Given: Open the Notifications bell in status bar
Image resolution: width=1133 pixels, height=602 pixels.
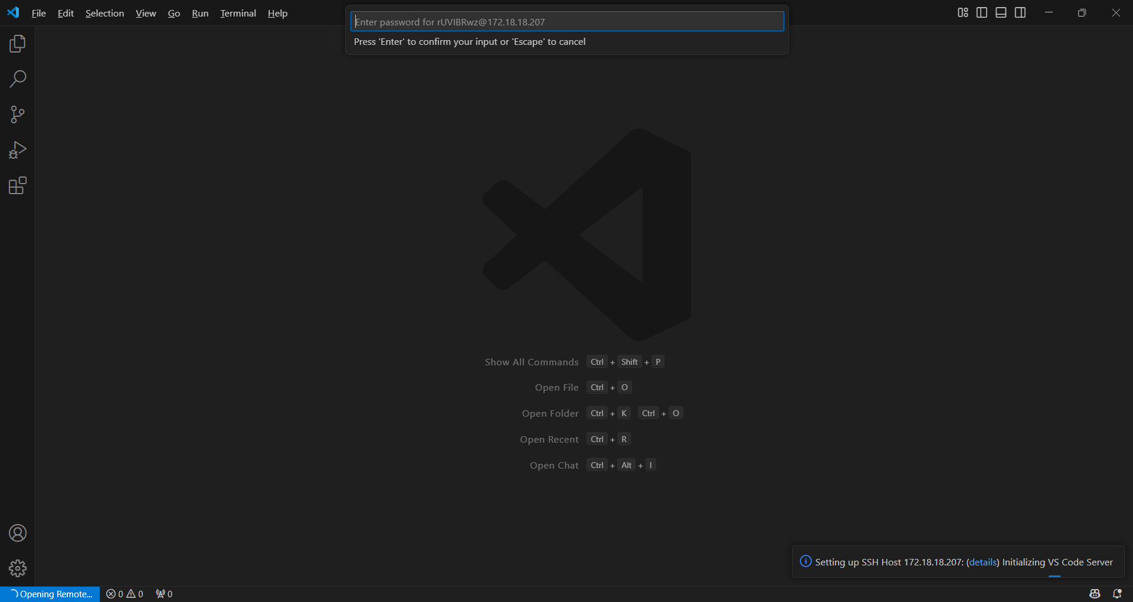Looking at the screenshot, I should [x=1117, y=594].
